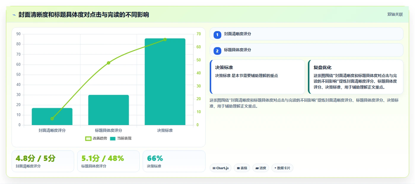
Task: Click the 4.8分 / 5分 stat card
Action: 43,161
